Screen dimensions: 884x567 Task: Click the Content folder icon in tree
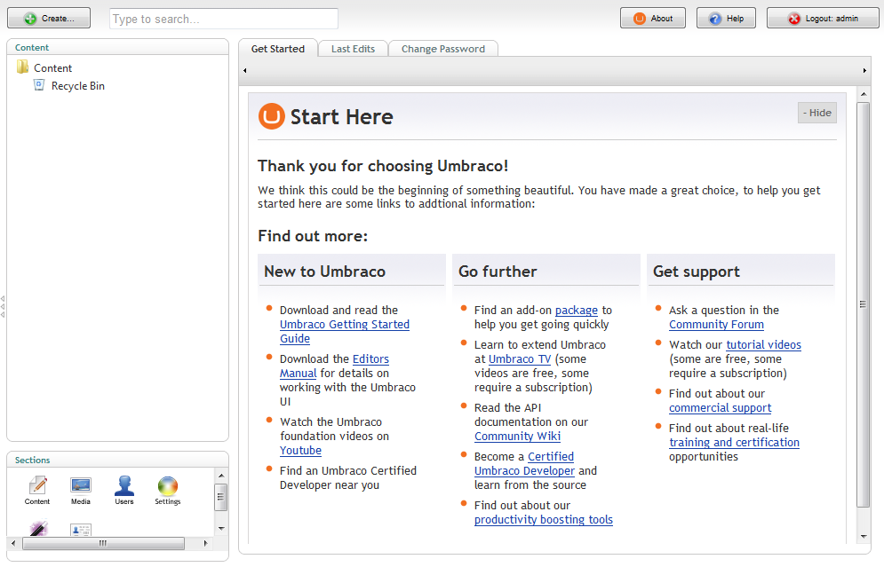tap(22, 67)
